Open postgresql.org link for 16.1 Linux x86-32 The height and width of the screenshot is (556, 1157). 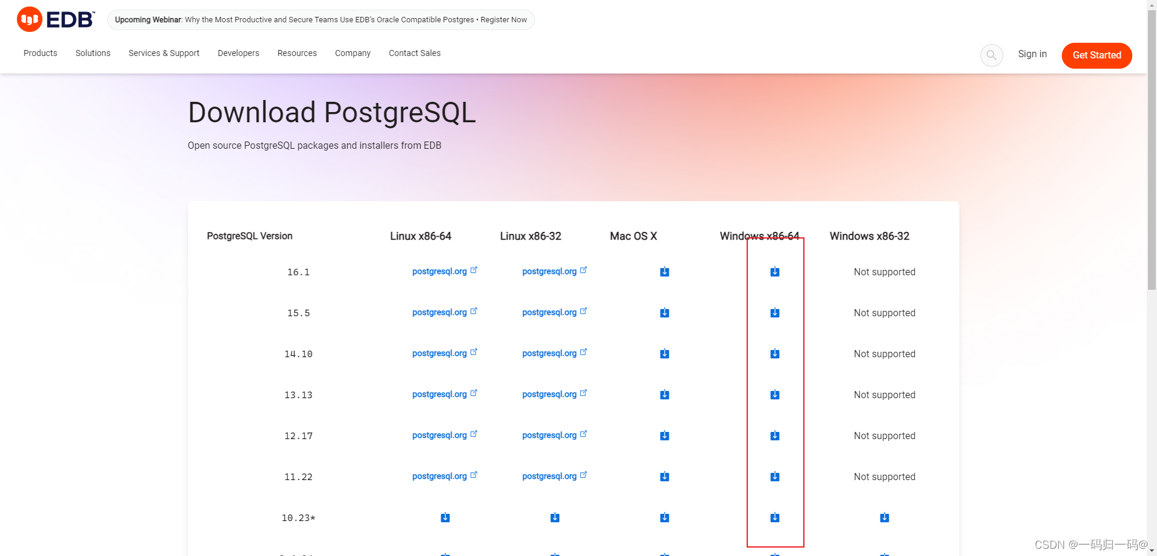click(x=554, y=271)
